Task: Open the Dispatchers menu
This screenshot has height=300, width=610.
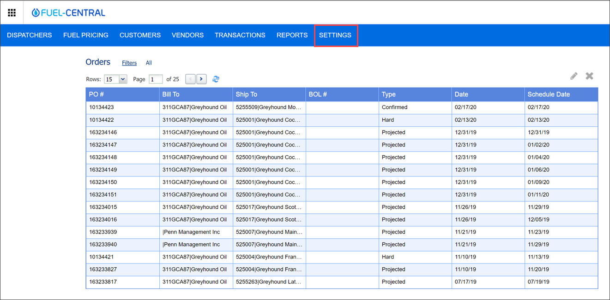Action: tap(30, 35)
